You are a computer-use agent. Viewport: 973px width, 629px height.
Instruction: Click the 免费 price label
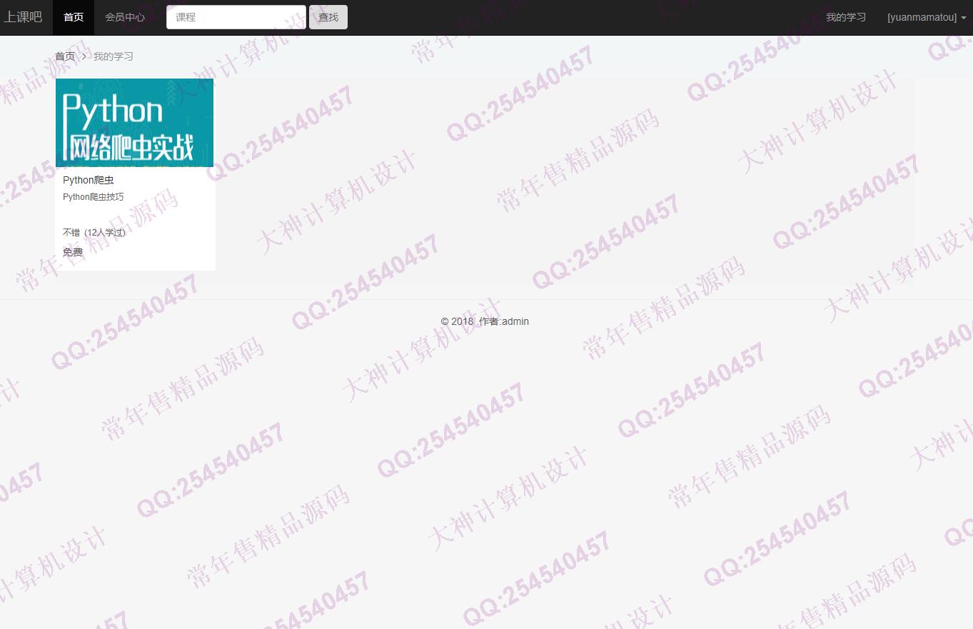pos(73,252)
